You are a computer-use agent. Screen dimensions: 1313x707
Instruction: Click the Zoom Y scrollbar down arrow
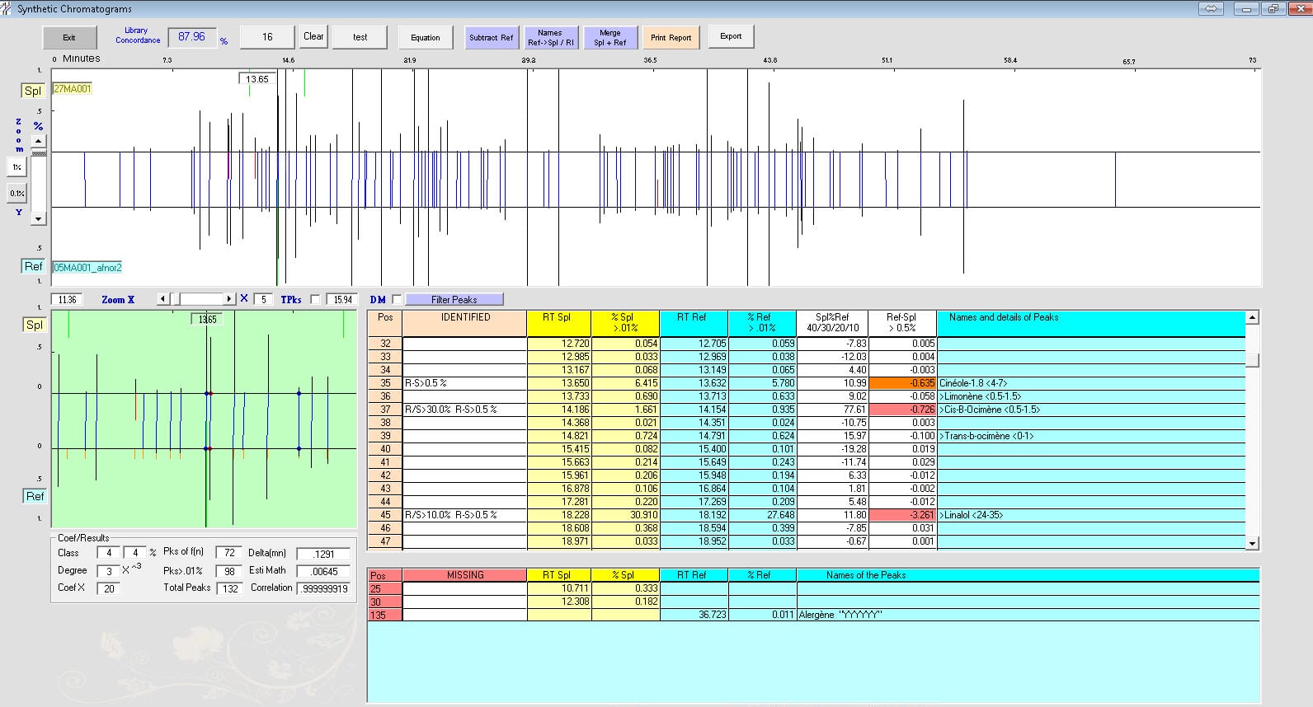(38, 219)
